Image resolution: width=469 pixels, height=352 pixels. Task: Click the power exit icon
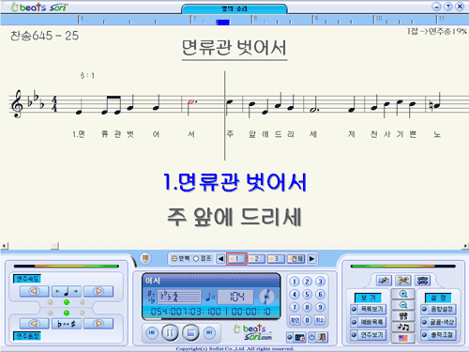(x=318, y=337)
